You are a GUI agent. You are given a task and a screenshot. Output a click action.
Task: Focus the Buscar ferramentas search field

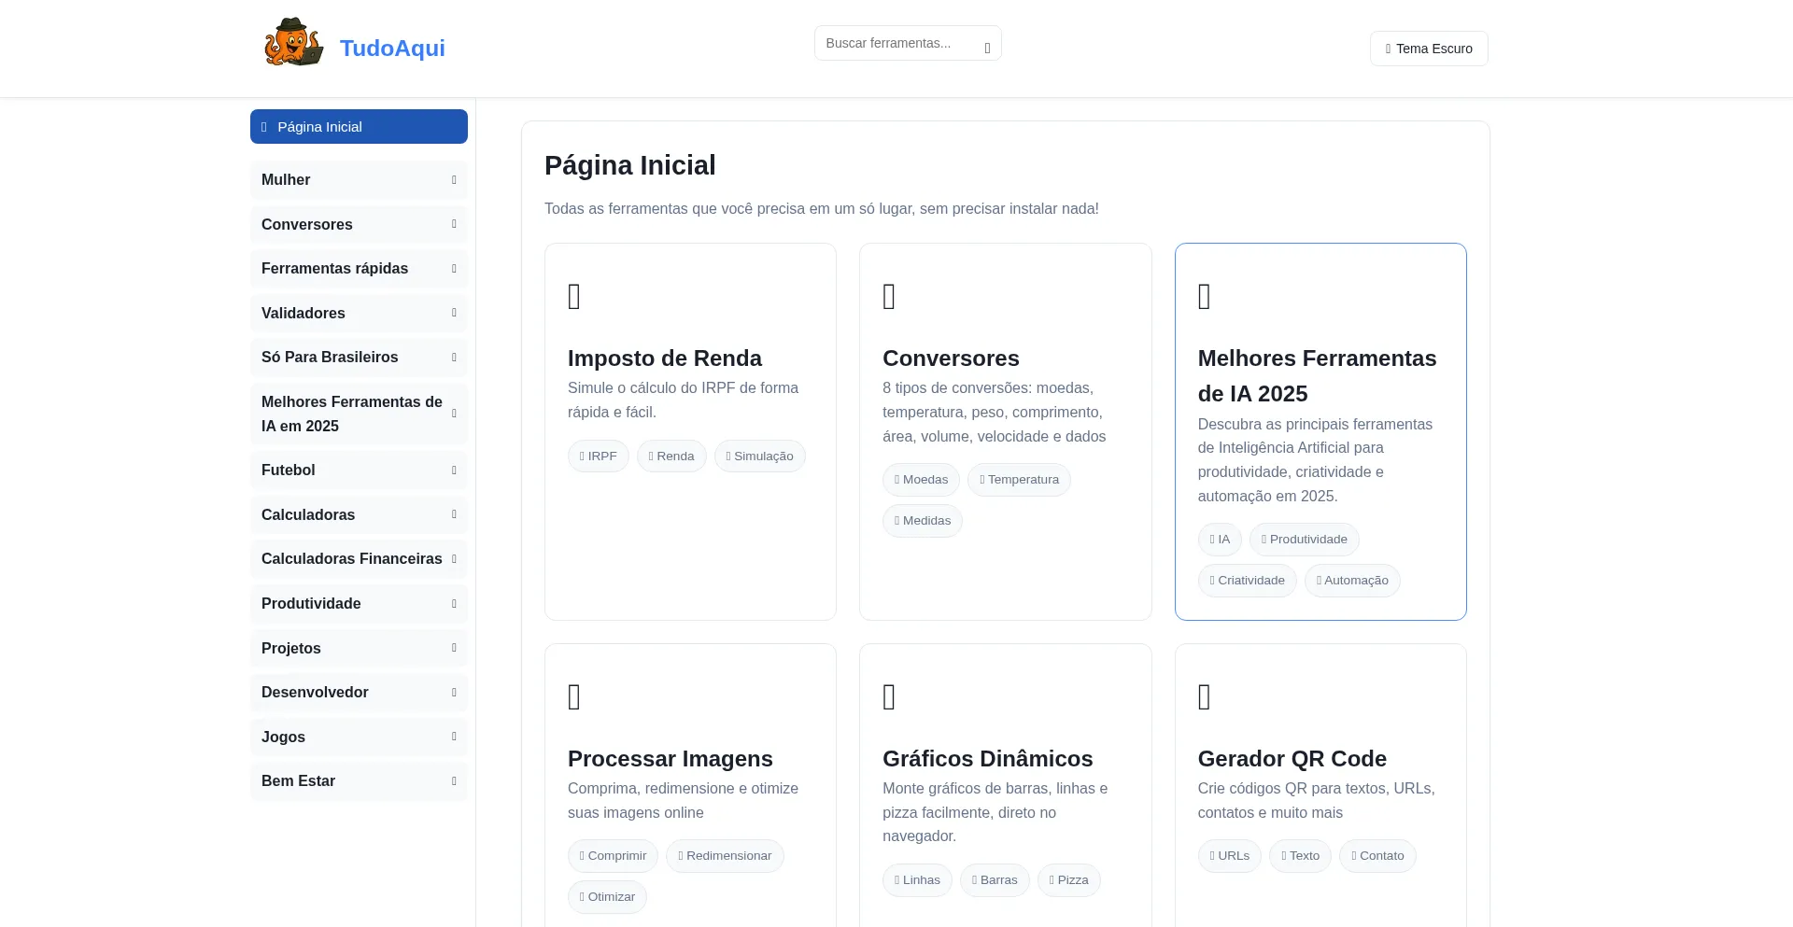point(896,44)
